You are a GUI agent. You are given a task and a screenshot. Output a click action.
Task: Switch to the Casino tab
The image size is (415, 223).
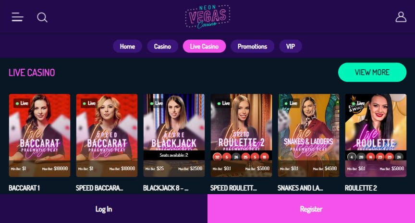click(162, 46)
